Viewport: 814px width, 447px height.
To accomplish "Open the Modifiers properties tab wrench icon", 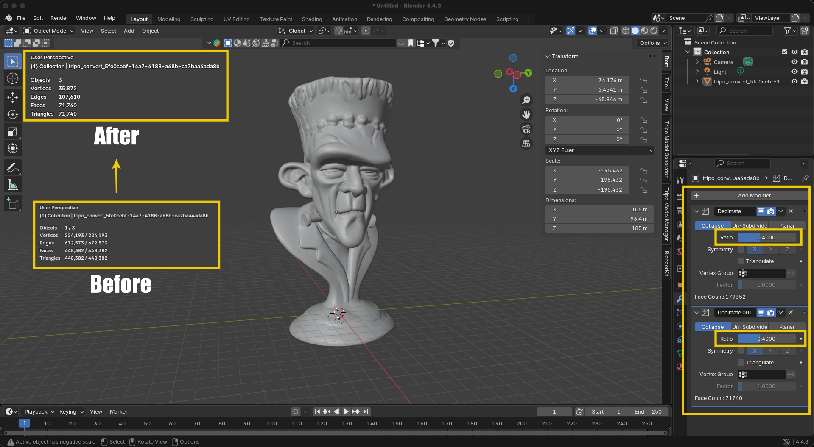I will (x=680, y=299).
